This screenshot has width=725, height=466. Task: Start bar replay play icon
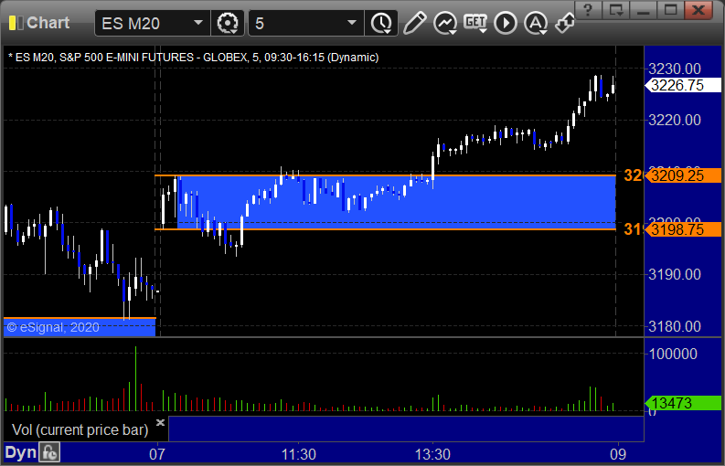click(506, 23)
